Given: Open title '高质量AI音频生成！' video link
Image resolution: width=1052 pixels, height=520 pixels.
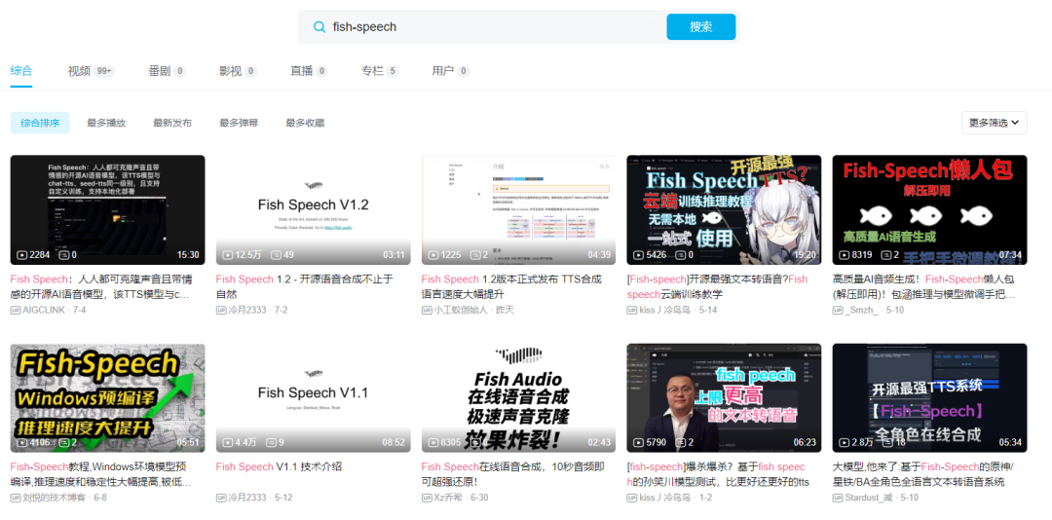Looking at the screenshot, I should click(923, 286).
